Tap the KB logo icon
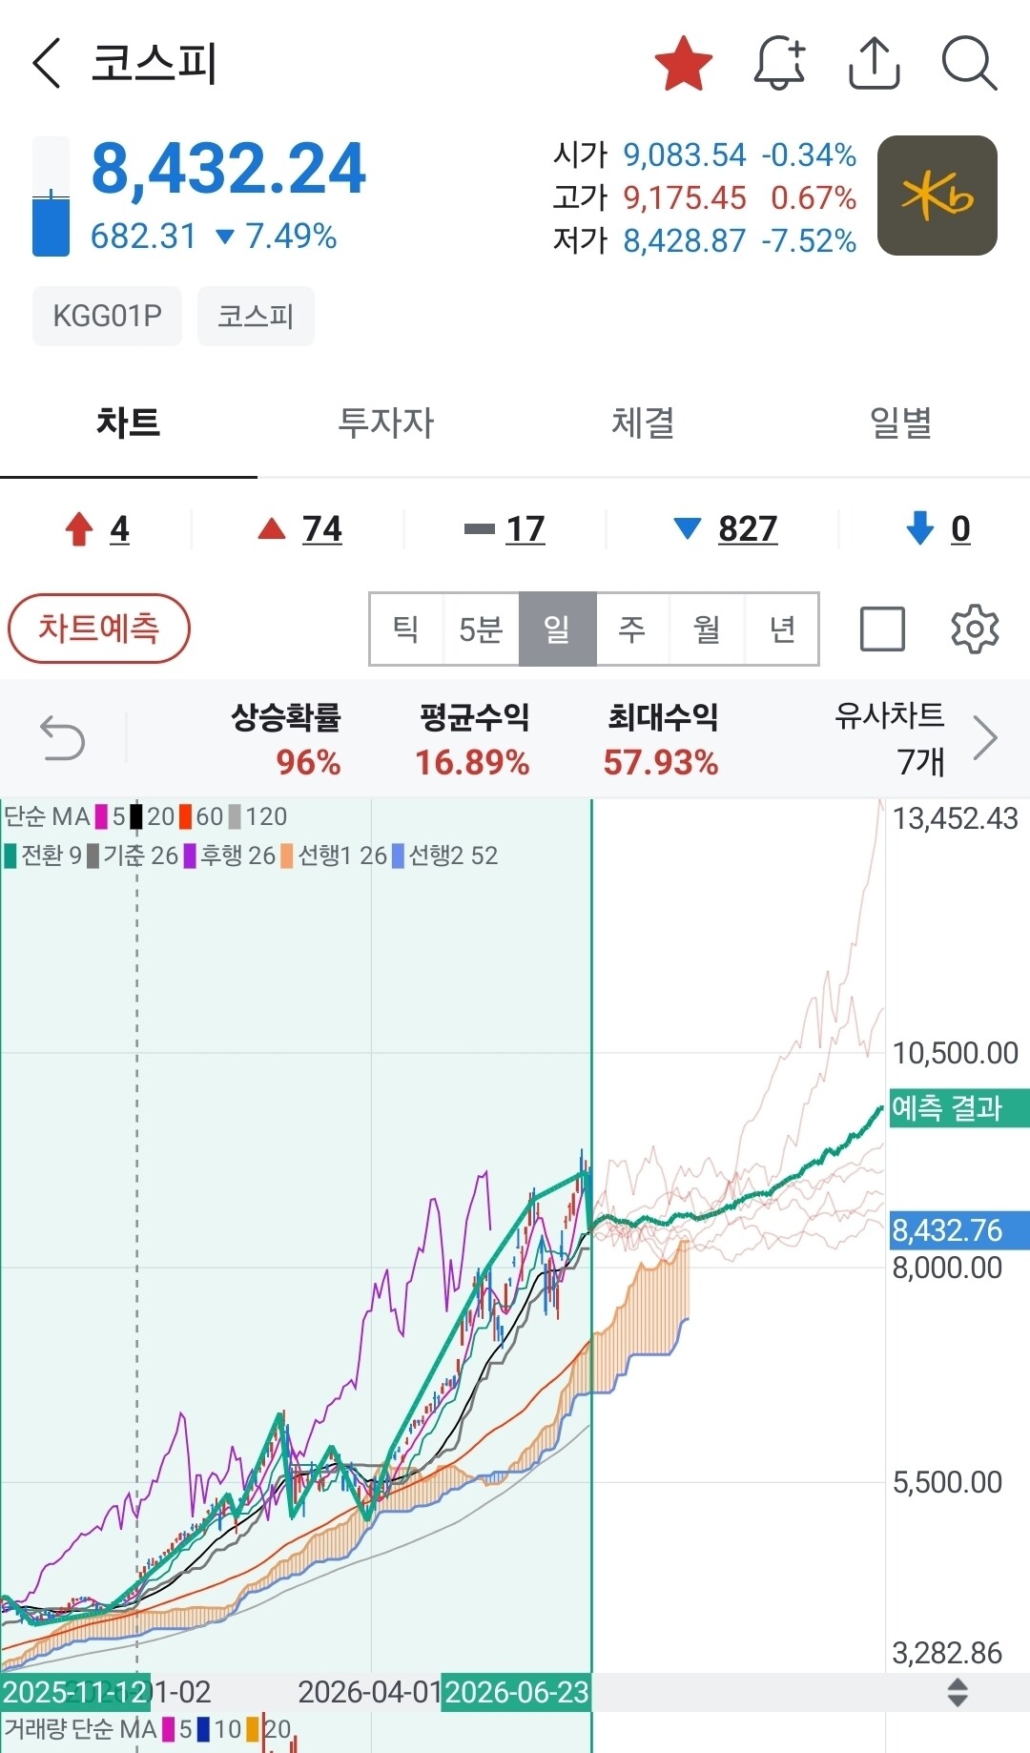Image resolution: width=1030 pixels, height=1753 pixels. click(937, 196)
